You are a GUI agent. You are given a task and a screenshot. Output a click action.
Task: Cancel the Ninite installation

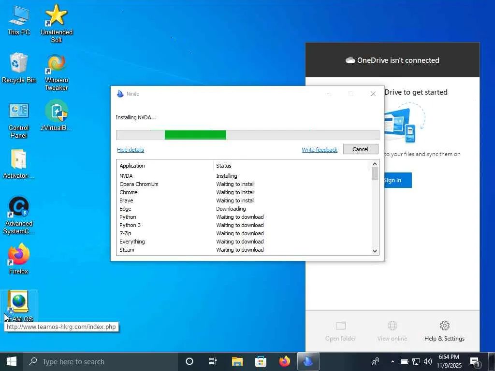point(361,149)
